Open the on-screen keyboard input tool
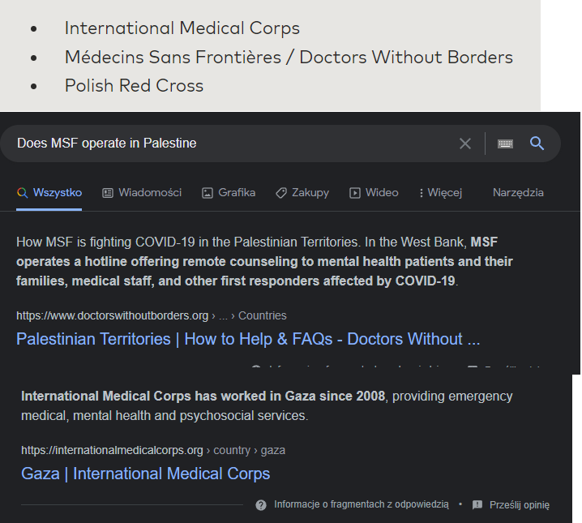 pos(505,144)
